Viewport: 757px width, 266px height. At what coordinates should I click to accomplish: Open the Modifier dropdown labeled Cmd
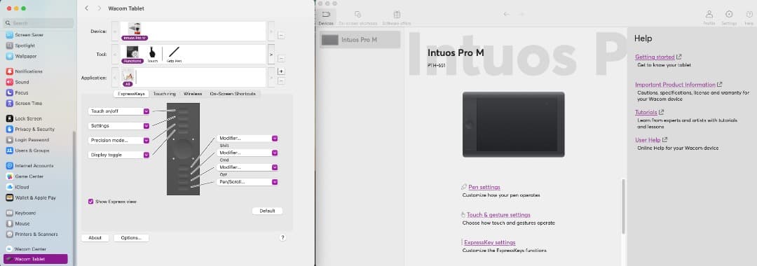[x=247, y=153]
